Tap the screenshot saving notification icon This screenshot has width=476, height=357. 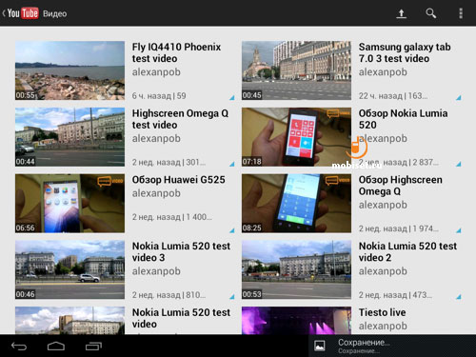(x=320, y=346)
